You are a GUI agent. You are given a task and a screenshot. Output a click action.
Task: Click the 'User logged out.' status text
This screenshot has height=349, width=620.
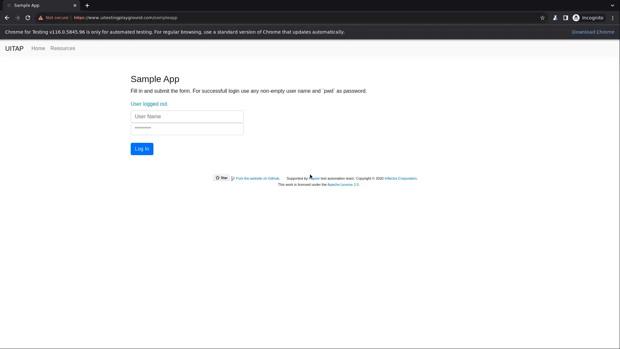pos(150,104)
